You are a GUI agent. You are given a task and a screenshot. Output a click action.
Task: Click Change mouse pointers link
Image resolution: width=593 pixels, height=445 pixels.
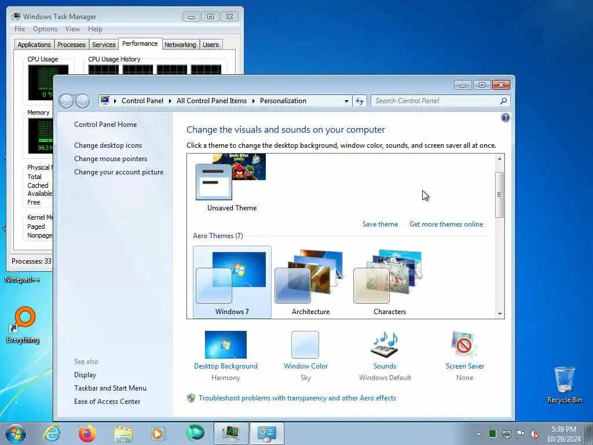click(x=111, y=159)
